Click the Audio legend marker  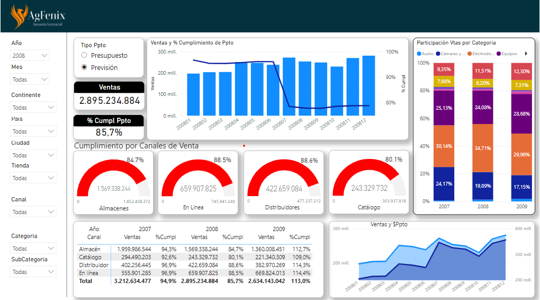419,54
